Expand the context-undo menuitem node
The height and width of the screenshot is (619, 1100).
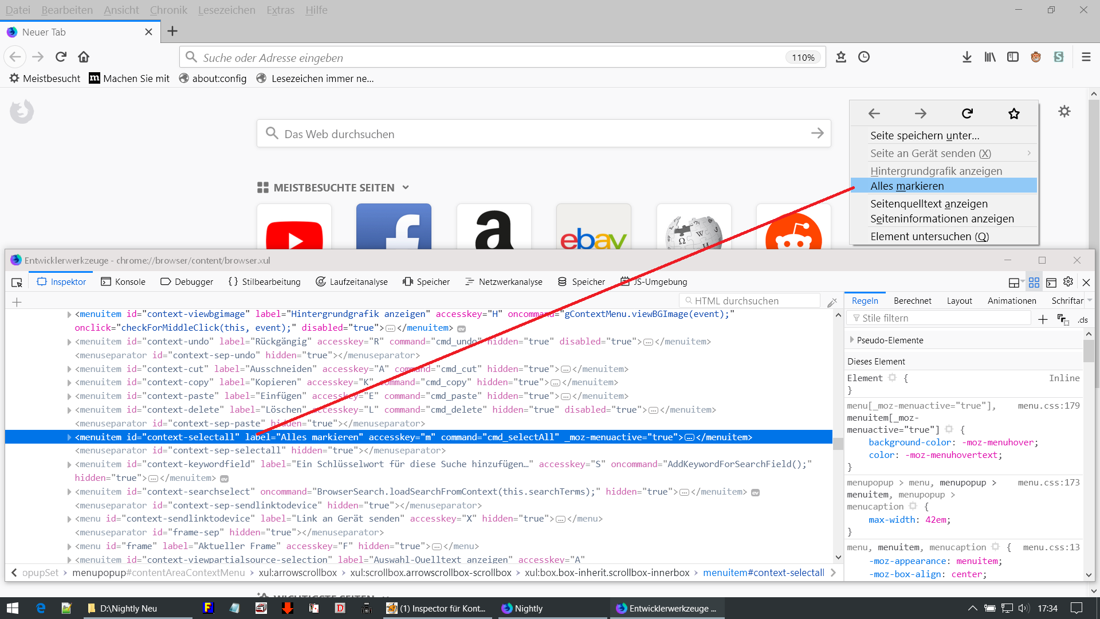point(69,342)
